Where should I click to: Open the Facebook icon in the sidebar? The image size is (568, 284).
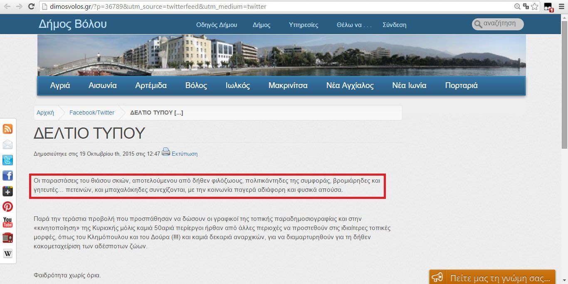click(x=7, y=175)
